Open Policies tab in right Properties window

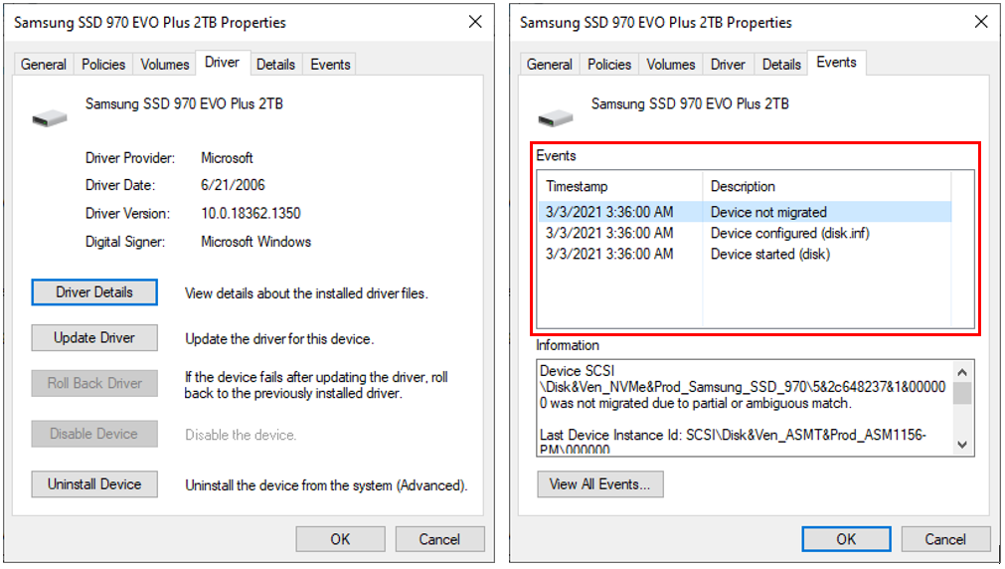pyautogui.click(x=609, y=64)
